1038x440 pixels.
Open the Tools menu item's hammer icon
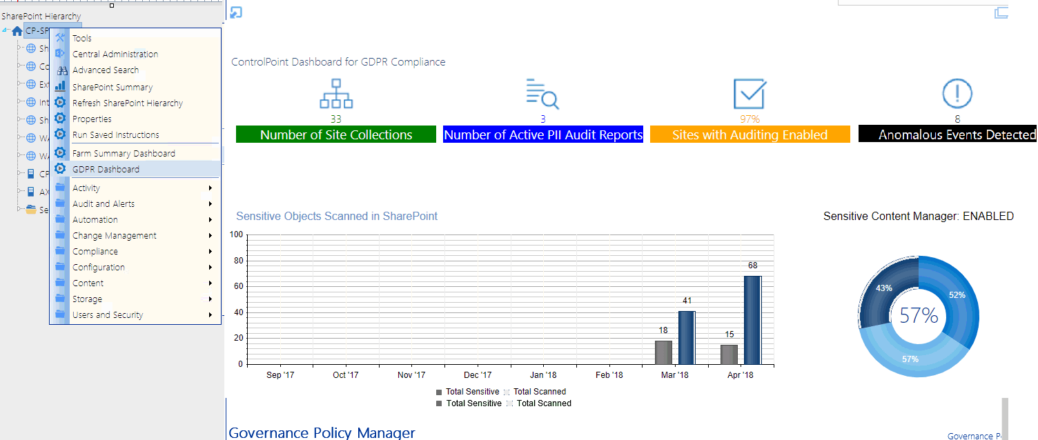pos(61,38)
